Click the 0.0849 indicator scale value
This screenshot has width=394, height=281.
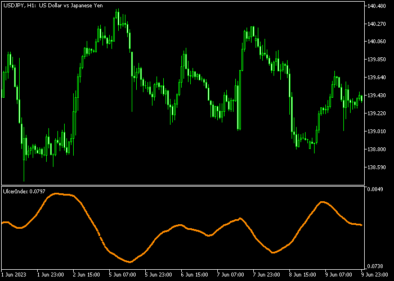(x=375, y=189)
